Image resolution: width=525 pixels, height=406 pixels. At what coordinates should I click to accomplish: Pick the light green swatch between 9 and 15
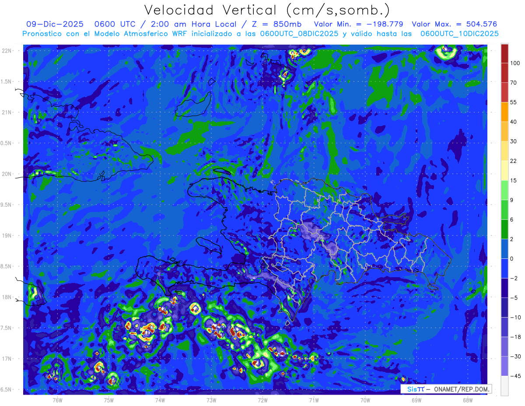click(504, 190)
